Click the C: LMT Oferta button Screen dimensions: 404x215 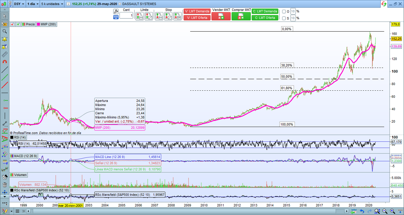point(265,18)
